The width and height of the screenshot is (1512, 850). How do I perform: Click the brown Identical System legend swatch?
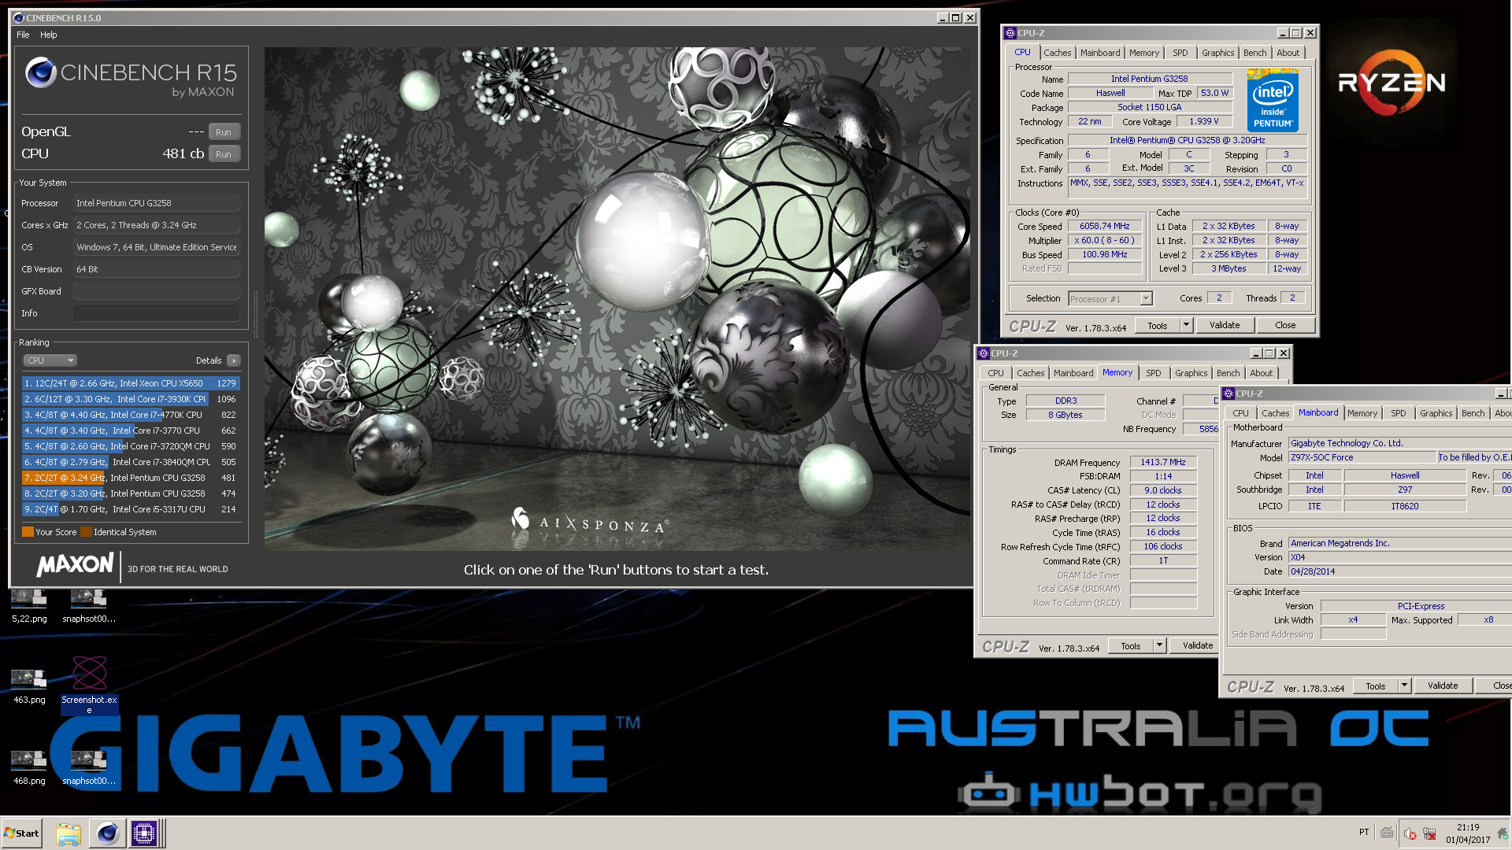click(x=86, y=532)
